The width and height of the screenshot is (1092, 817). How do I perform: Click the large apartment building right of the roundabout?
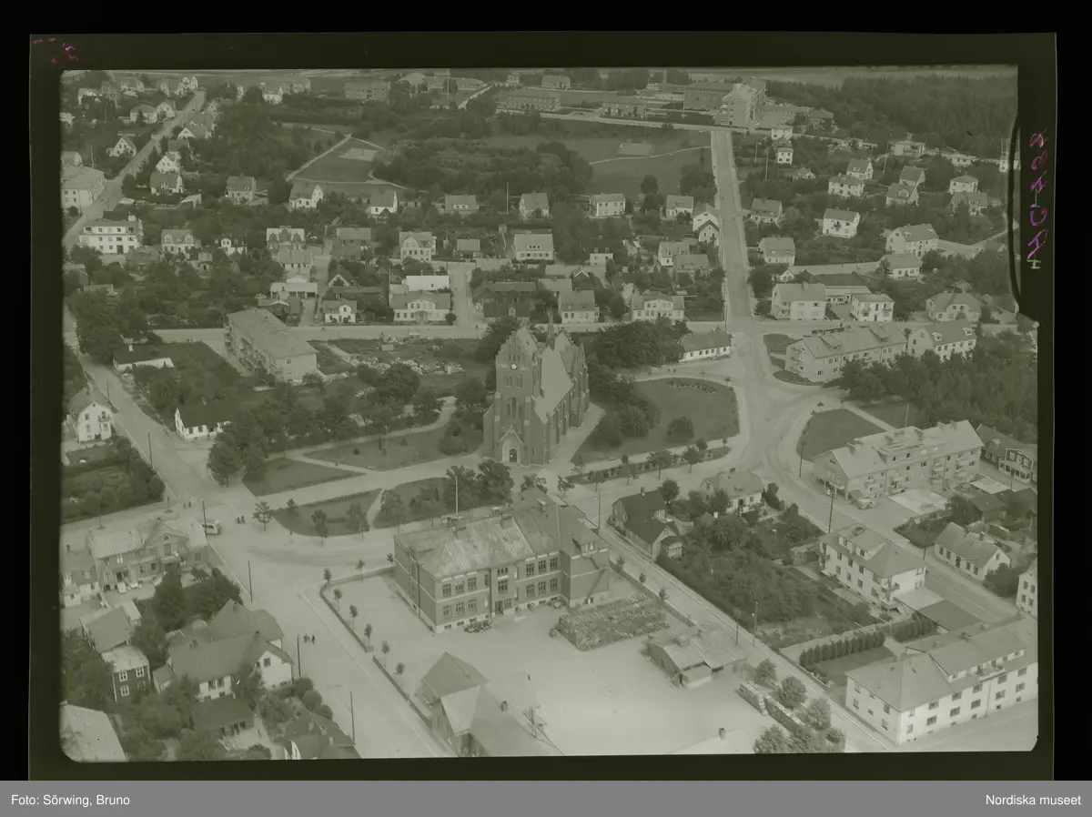(896, 458)
